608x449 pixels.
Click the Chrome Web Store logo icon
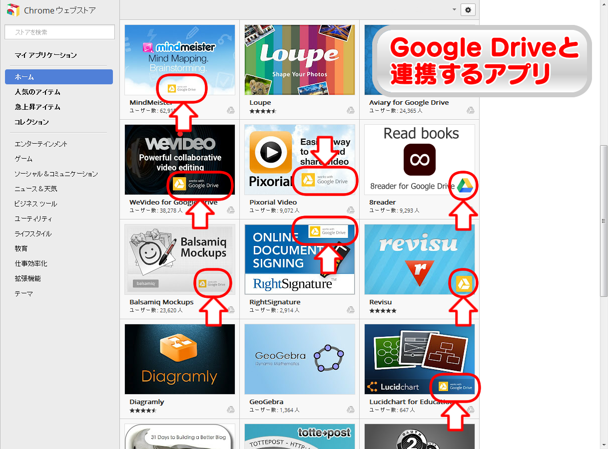tap(13, 10)
